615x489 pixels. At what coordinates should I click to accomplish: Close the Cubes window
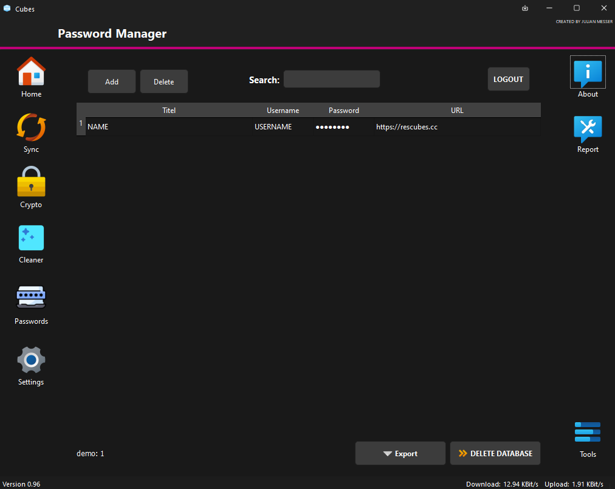[x=604, y=9]
